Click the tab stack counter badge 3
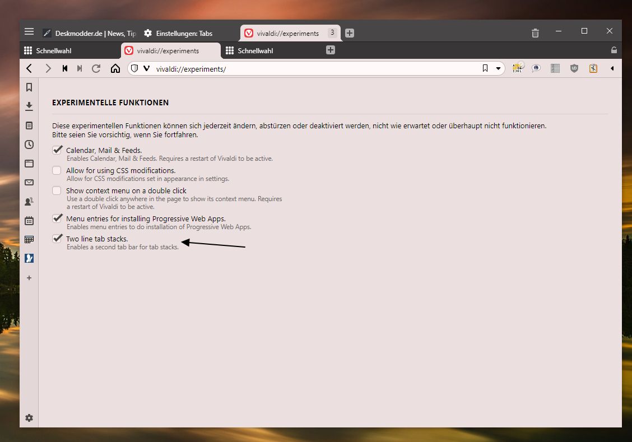This screenshot has width=632, height=442. pos(332,32)
